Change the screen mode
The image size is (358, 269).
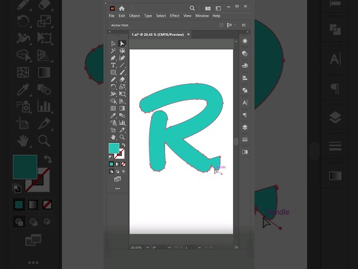click(117, 179)
